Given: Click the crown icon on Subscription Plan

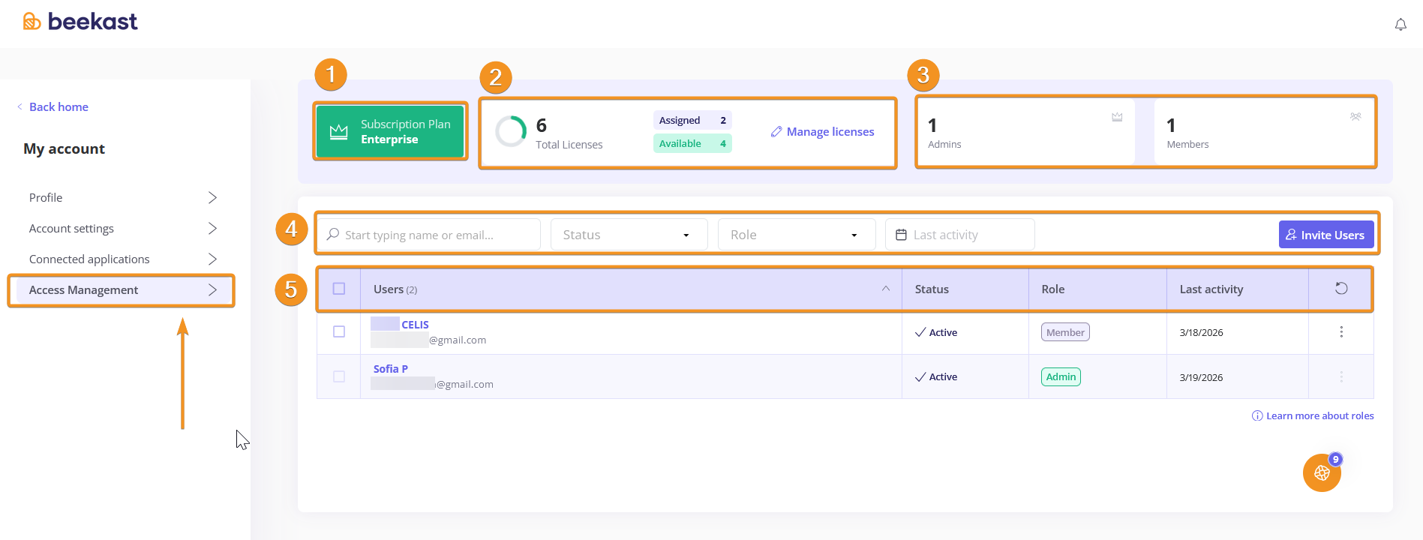Looking at the screenshot, I should [339, 132].
